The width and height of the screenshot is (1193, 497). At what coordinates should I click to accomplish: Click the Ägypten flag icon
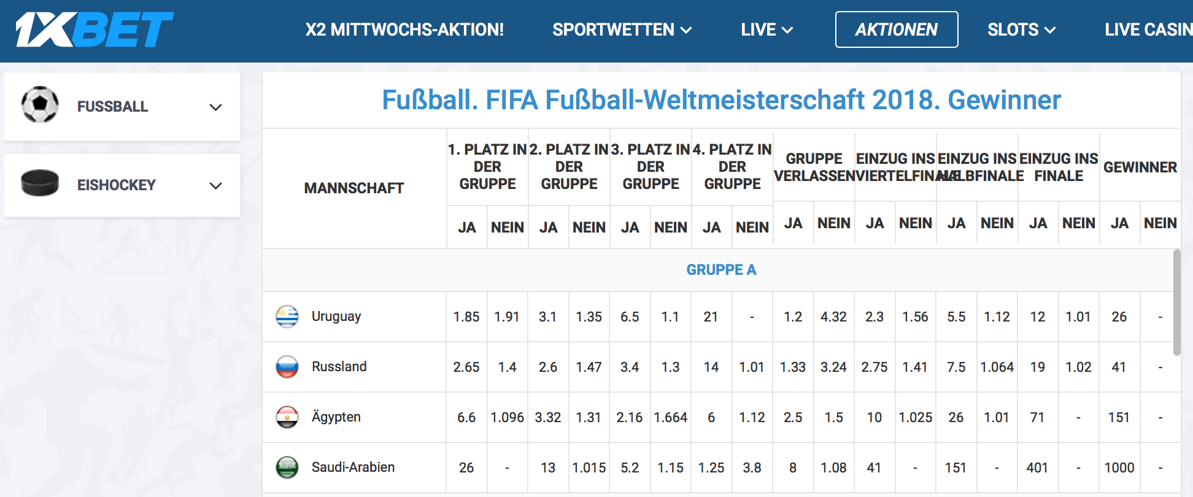(287, 417)
